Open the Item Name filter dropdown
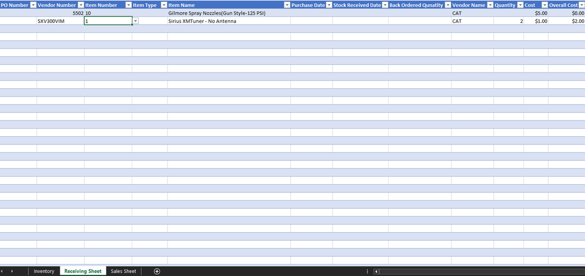Screen dimensions: 585x276 287,5
